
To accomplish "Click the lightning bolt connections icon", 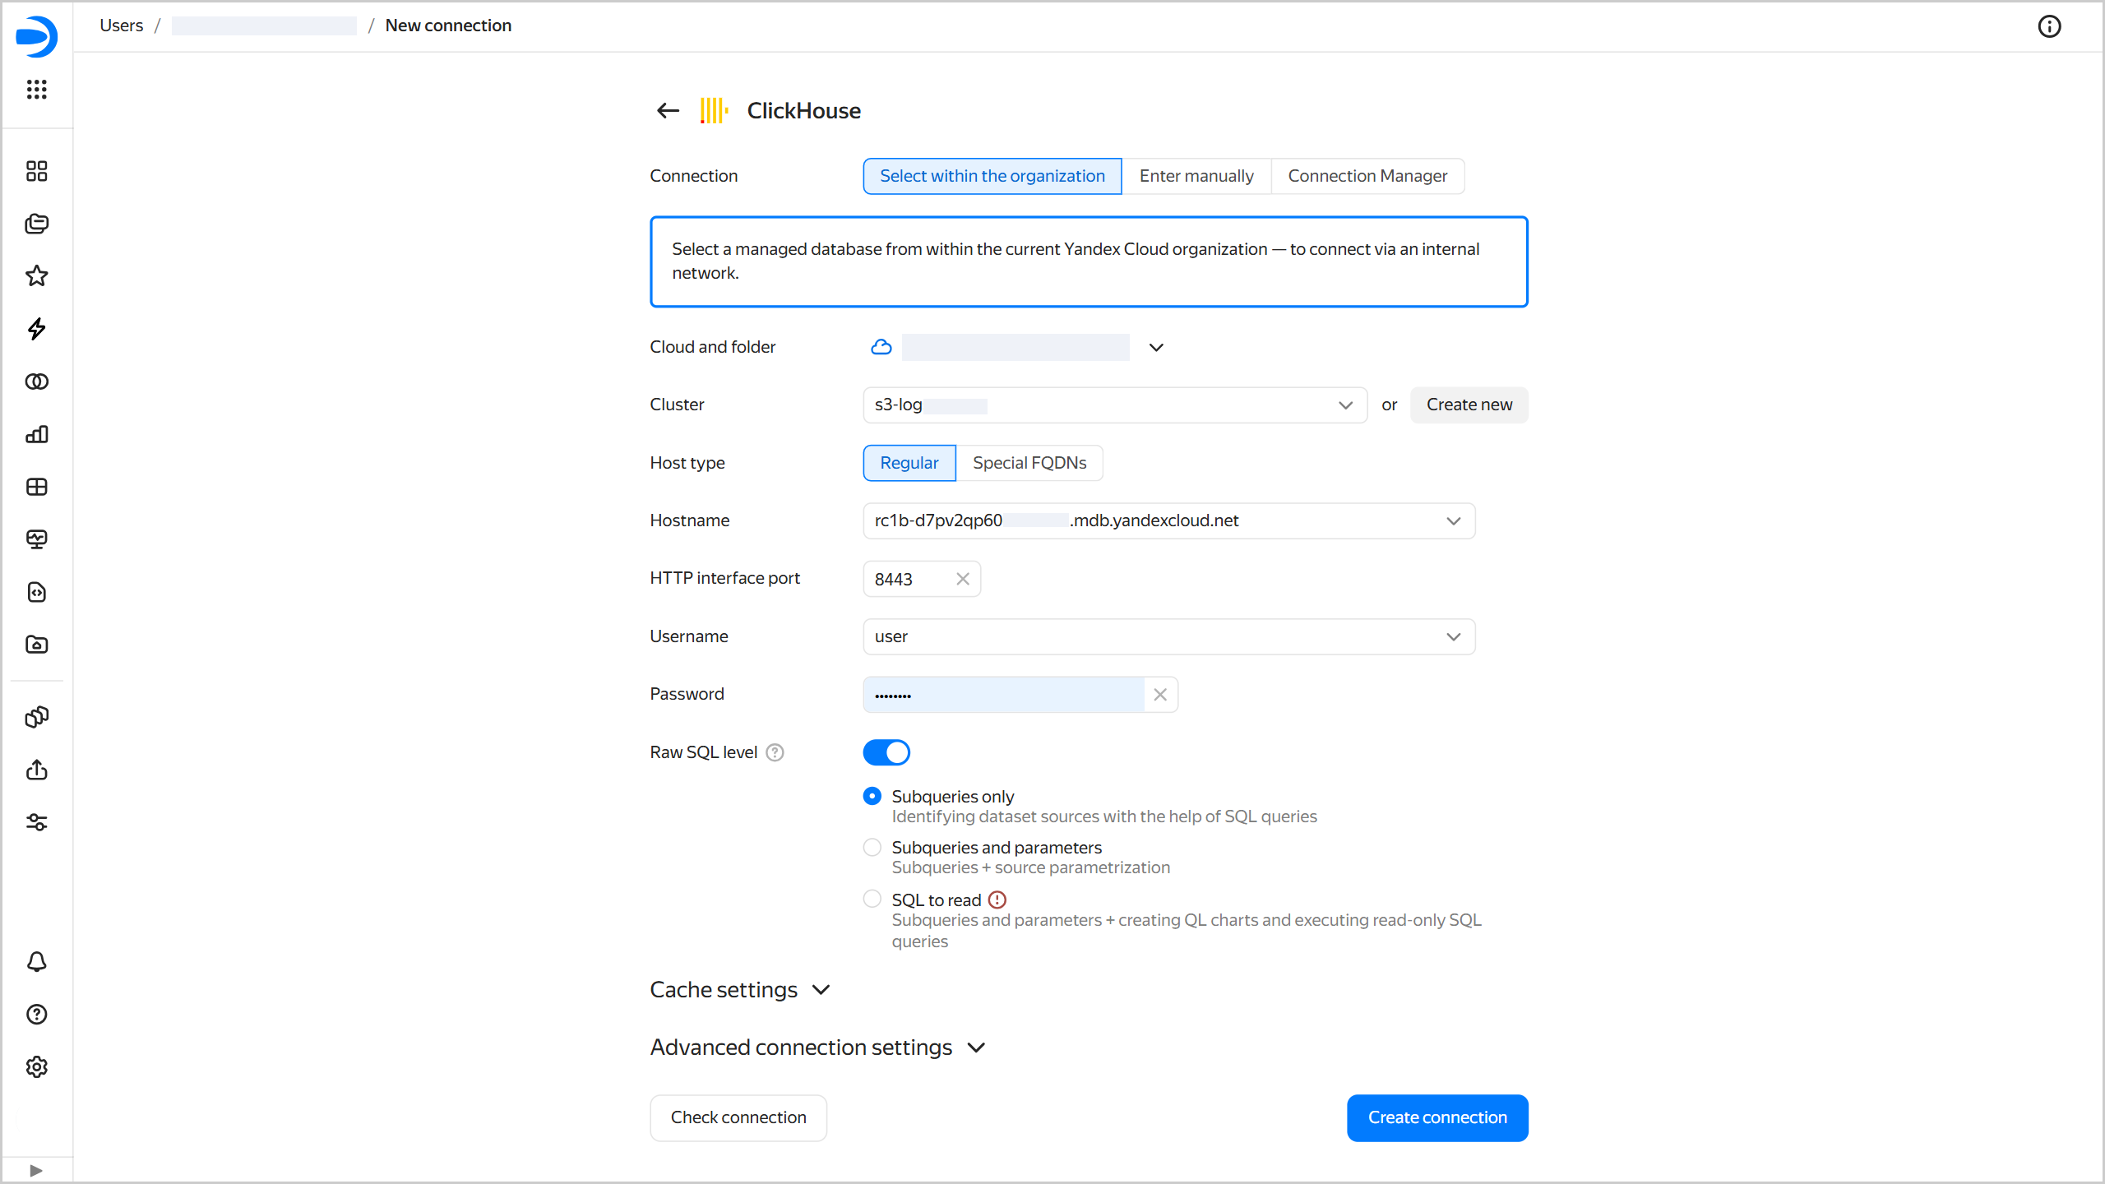I will click(x=37, y=329).
